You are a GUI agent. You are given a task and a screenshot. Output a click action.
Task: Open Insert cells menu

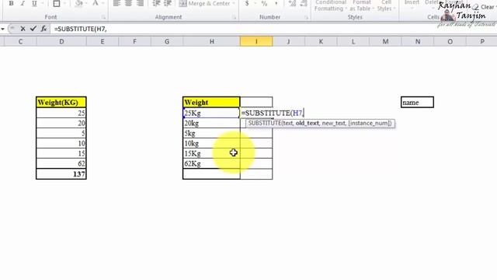412,4
